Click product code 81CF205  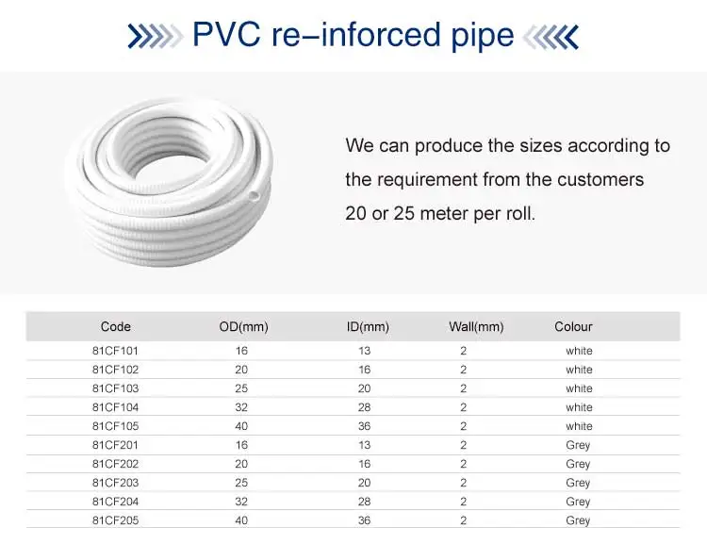pos(115,520)
